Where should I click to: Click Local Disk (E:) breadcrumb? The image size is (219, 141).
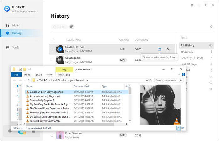(x=59, y=80)
